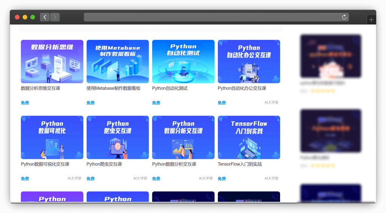Click the 数据分析思维交互课 title link
This screenshot has width=386, height=213.
[41, 88]
